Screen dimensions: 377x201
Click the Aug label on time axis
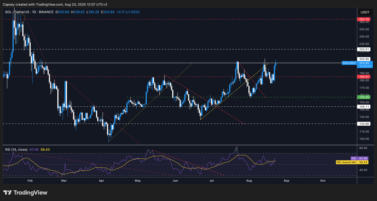249,181
